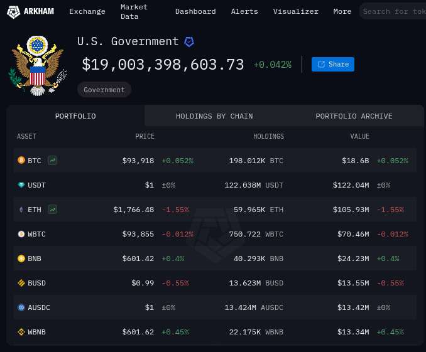Click the ARKHAM brand name text
Viewport: 426px width, 352px height.
39,11
